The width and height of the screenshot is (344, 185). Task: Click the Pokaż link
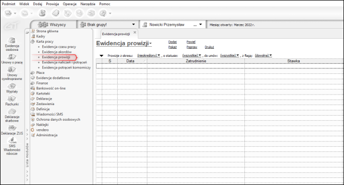point(173,47)
